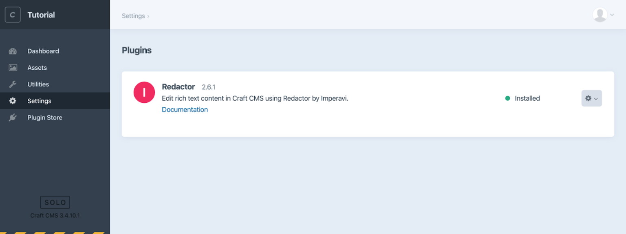This screenshot has height=234, width=626.
Task: Click the Settings gear icon in sidebar
Action: [x=13, y=101]
